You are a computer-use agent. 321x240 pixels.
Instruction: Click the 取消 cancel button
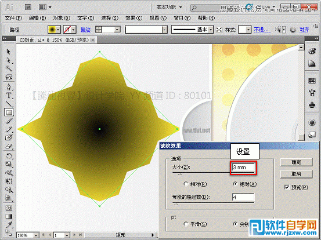click(x=296, y=174)
